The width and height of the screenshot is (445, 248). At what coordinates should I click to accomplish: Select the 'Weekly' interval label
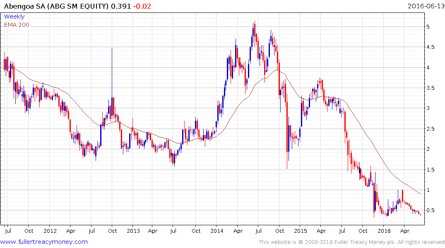(x=14, y=17)
